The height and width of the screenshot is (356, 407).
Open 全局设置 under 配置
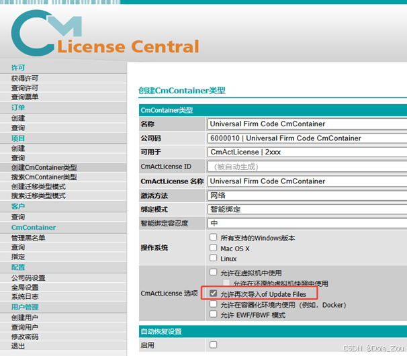(x=25, y=287)
